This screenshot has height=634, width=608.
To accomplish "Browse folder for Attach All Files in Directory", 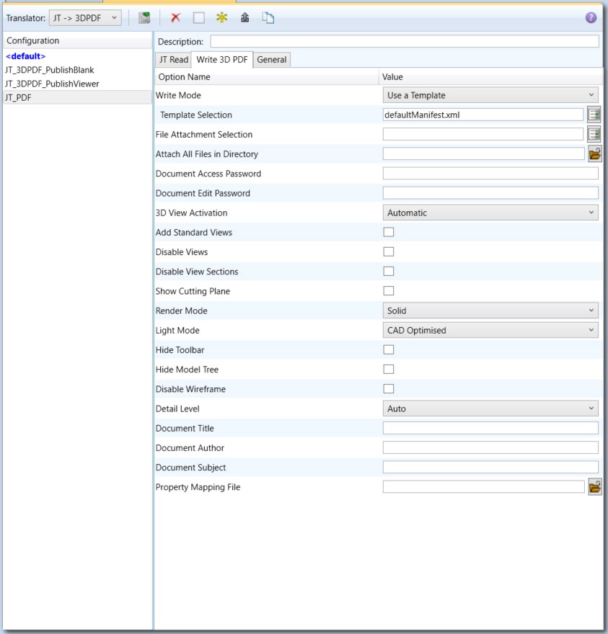I will click(x=594, y=153).
